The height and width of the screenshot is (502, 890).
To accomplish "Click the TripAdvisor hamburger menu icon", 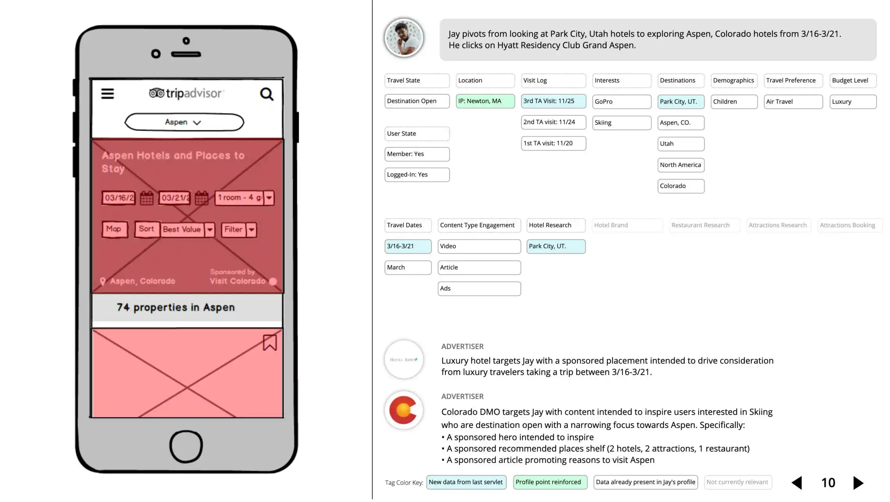I will (x=108, y=93).
